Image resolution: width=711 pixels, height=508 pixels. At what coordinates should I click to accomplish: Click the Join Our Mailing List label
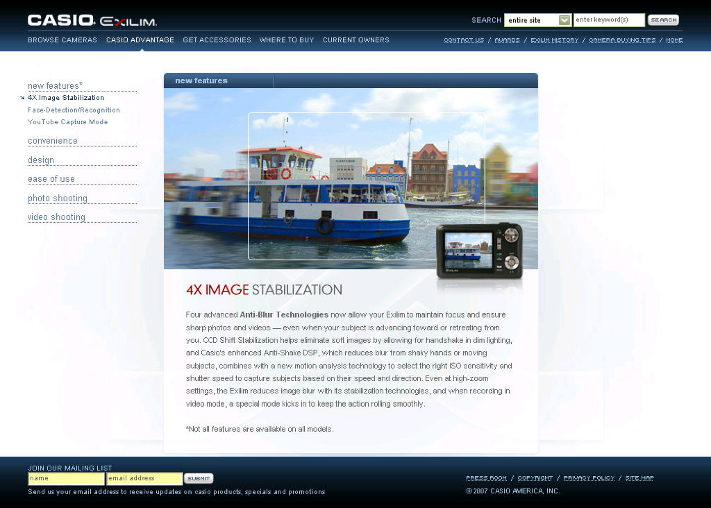(x=70, y=468)
